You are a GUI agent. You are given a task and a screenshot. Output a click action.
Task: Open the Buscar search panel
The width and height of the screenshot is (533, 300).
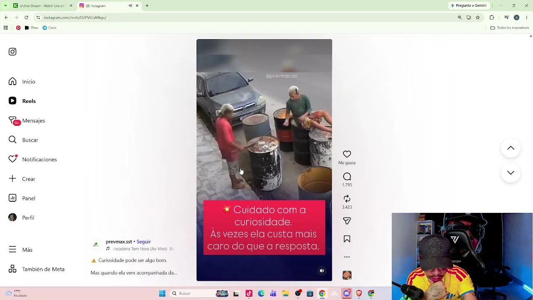point(24,140)
